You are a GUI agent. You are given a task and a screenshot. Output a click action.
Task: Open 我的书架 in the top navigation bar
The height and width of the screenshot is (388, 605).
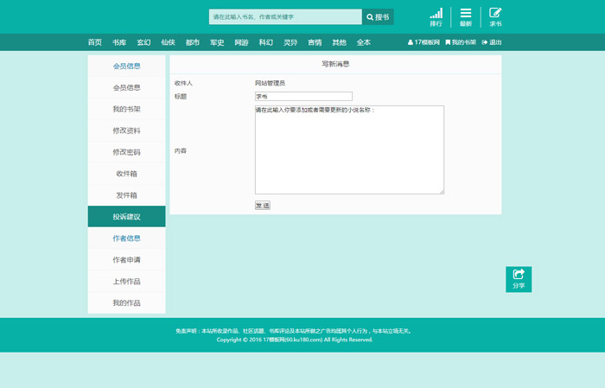[461, 42]
